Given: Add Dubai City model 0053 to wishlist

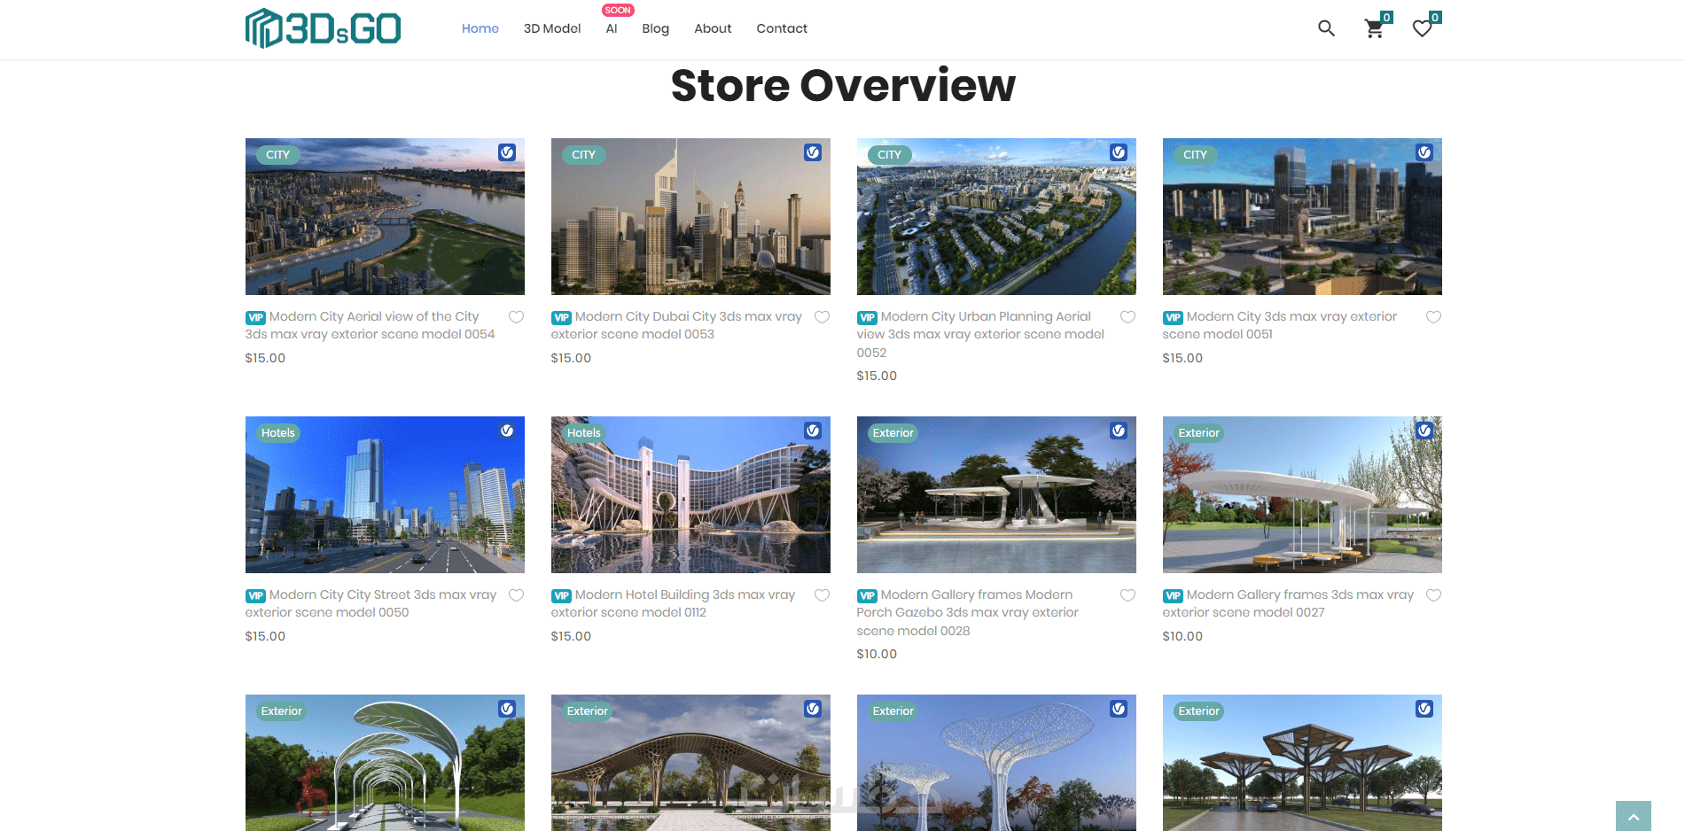Looking at the screenshot, I should [x=822, y=317].
